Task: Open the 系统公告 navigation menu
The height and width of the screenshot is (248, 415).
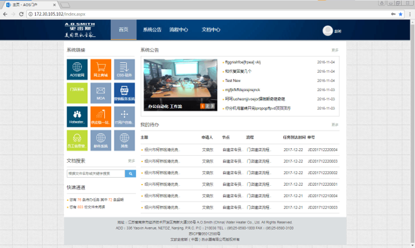Action: pyautogui.click(x=152, y=30)
